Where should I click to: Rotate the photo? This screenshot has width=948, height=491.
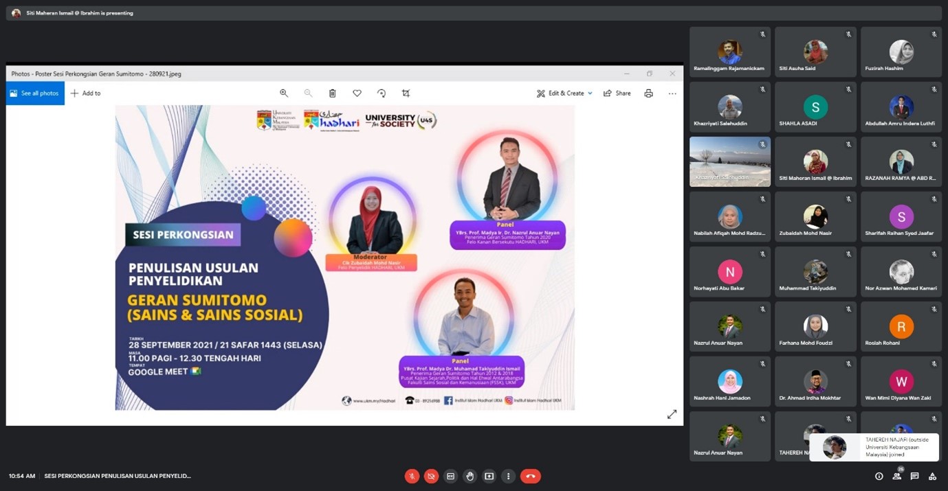382,93
